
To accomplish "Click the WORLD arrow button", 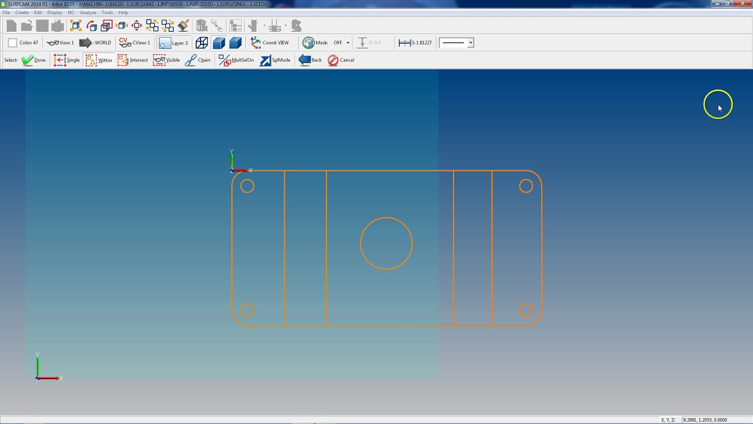I will [95, 43].
